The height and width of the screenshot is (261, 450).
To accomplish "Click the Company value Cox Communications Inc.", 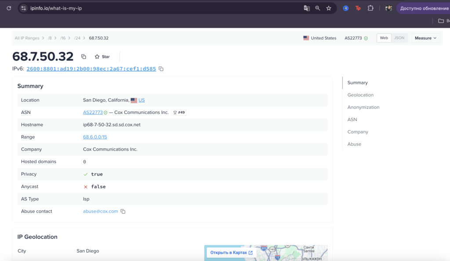I will tap(110, 149).
